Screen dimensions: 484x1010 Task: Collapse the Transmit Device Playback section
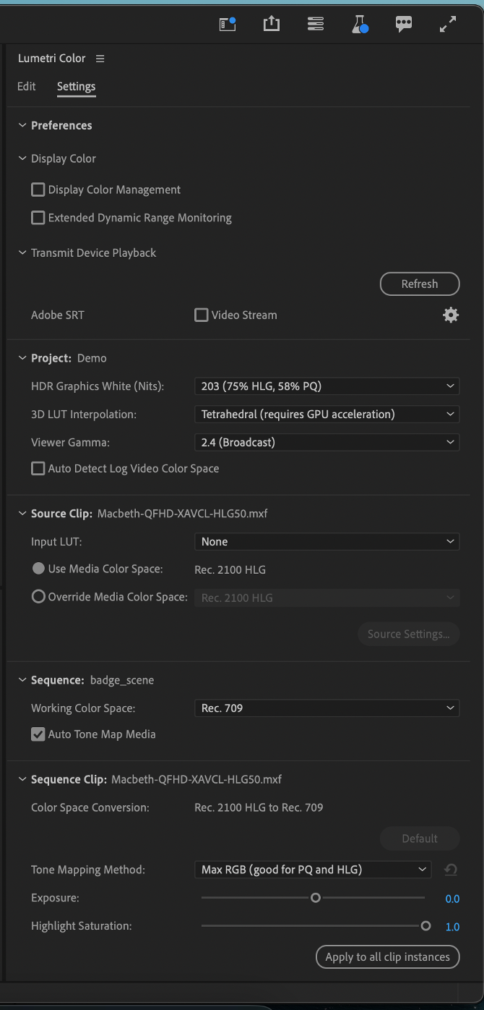[22, 252]
